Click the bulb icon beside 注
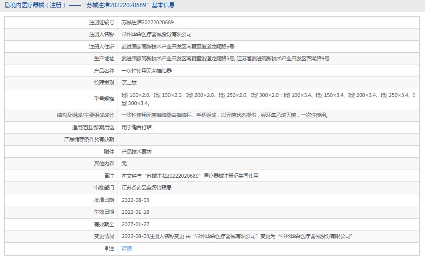This screenshot has width=425, height=258. point(106,248)
